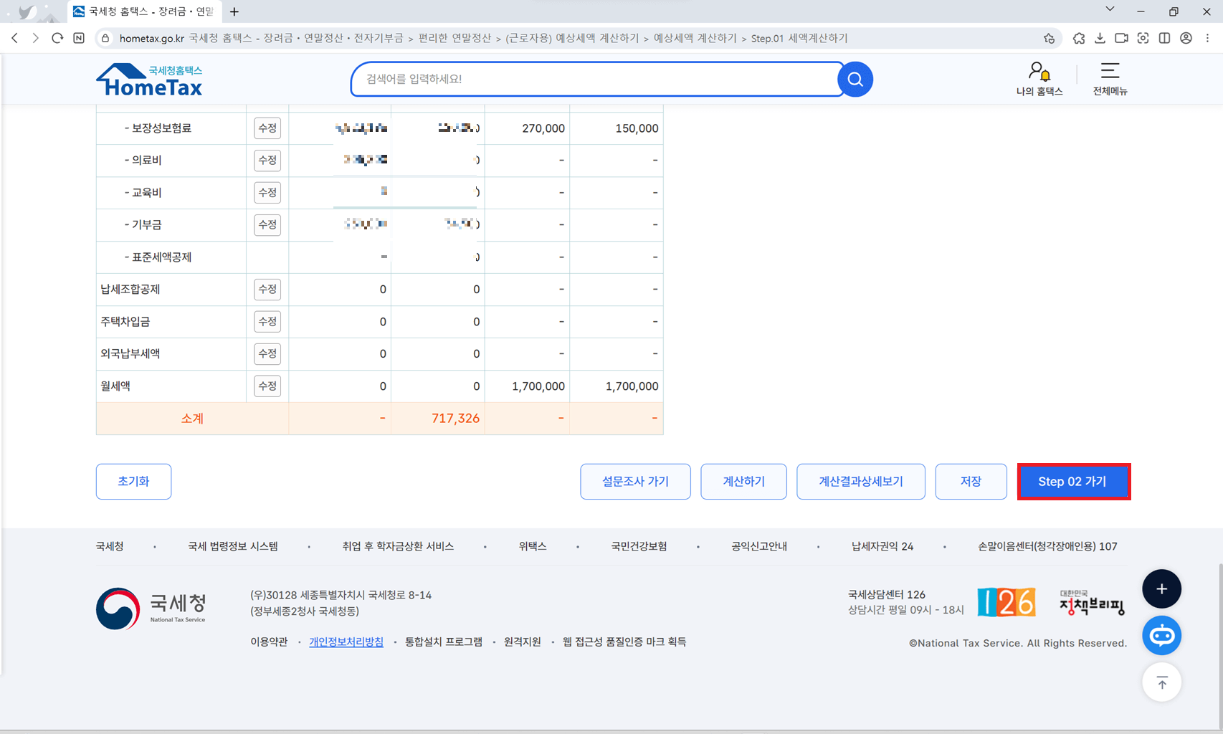Image resolution: width=1223 pixels, height=734 pixels.
Task: Open 통합설치 프로그램 link
Action: coord(444,642)
